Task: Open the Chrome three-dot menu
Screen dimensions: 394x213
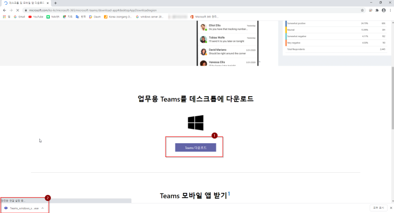Action: tap(390, 10)
